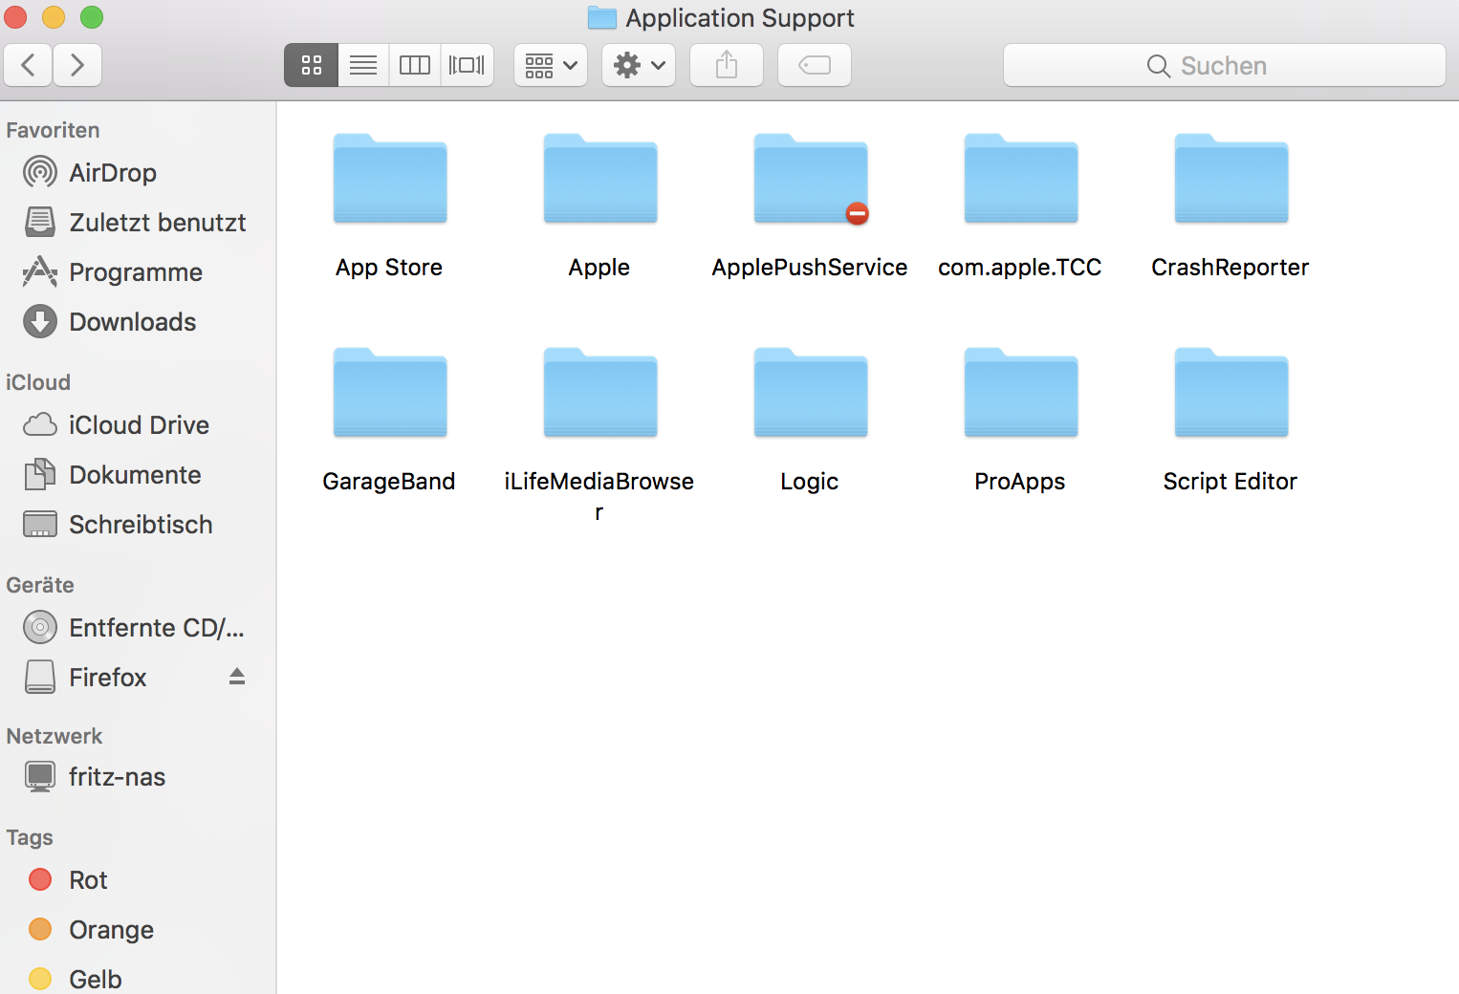
Task: Open the item arrangement dropdown
Action: click(x=551, y=65)
